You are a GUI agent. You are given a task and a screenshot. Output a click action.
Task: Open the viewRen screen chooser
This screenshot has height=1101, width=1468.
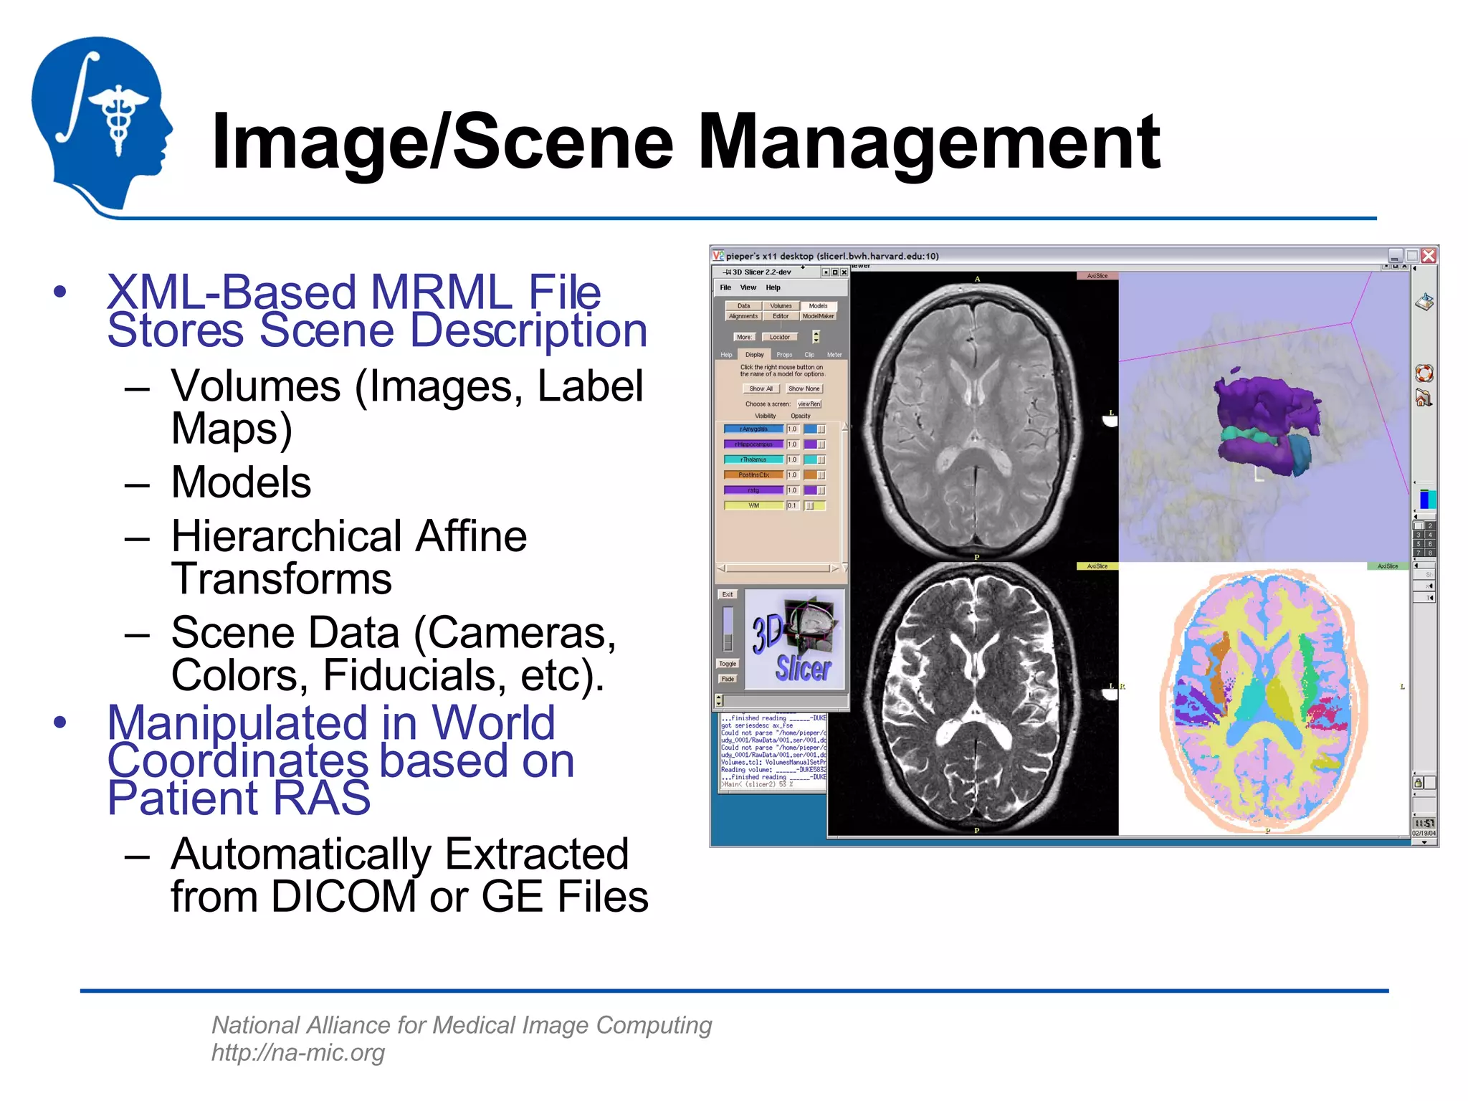click(x=809, y=404)
